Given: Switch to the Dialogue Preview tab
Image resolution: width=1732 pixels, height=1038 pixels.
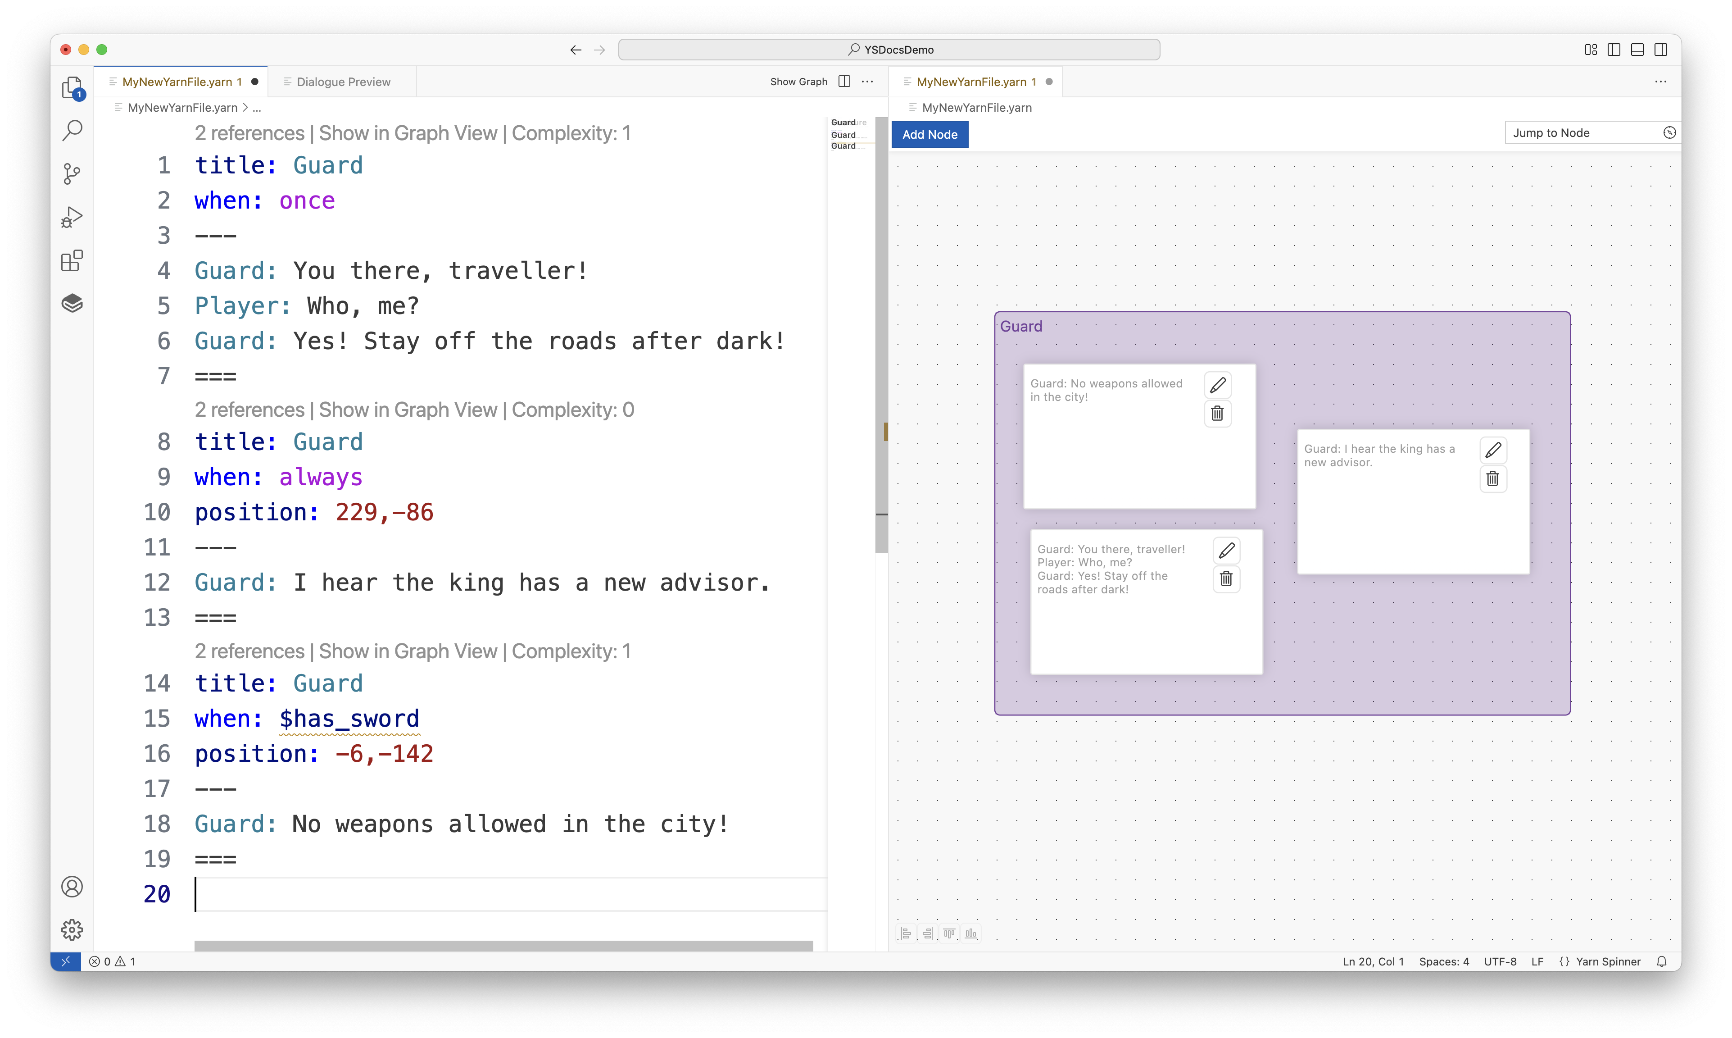Looking at the screenshot, I should coord(343,82).
